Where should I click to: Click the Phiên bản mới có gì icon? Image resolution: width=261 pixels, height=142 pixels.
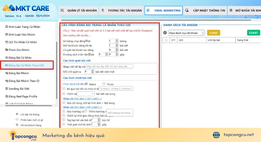[x=17, y=119]
